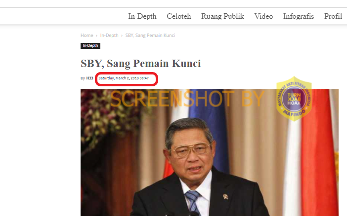Click the SBY, Sang Pemain Kunci breadcrumb
347x216 pixels.
click(x=150, y=36)
